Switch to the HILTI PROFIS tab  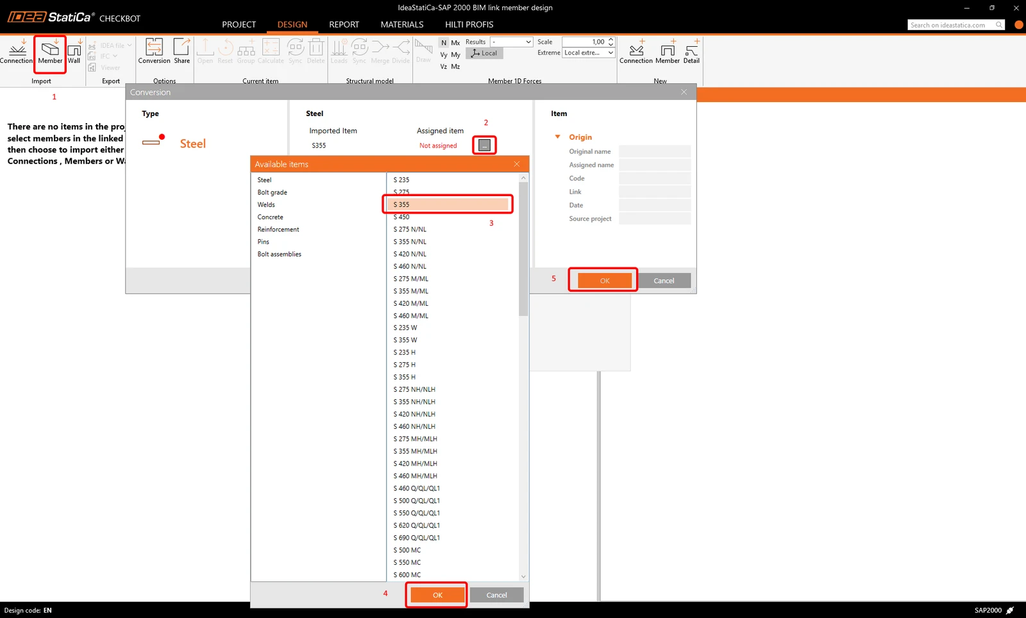(x=469, y=25)
